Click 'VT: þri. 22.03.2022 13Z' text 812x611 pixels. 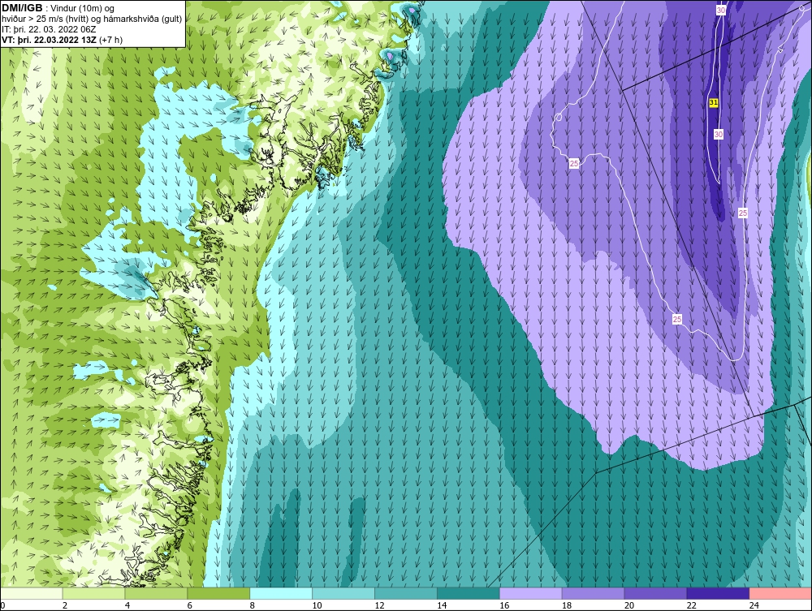click(x=49, y=40)
